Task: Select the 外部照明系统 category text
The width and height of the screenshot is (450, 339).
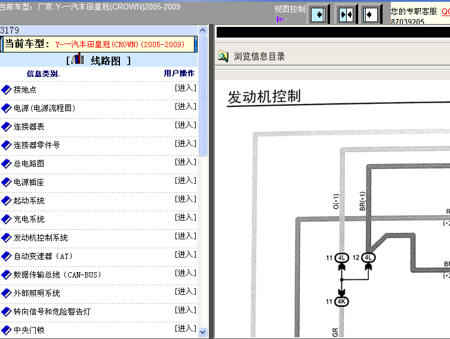Action: 37,294
